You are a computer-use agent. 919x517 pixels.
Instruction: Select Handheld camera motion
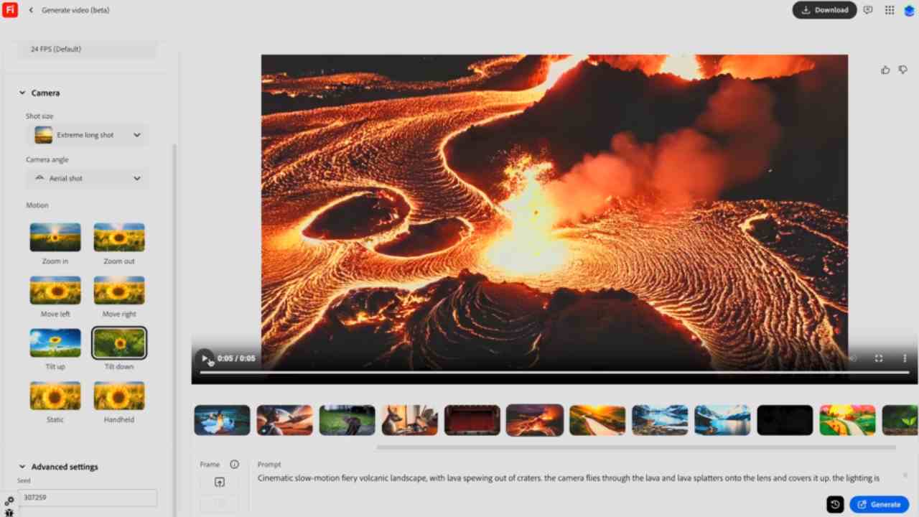[x=119, y=396]
